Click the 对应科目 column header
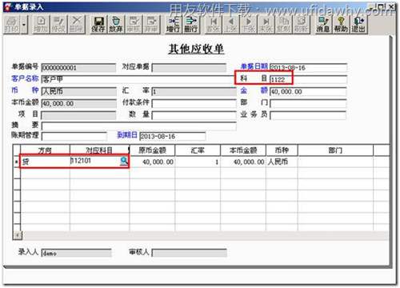 99,150
